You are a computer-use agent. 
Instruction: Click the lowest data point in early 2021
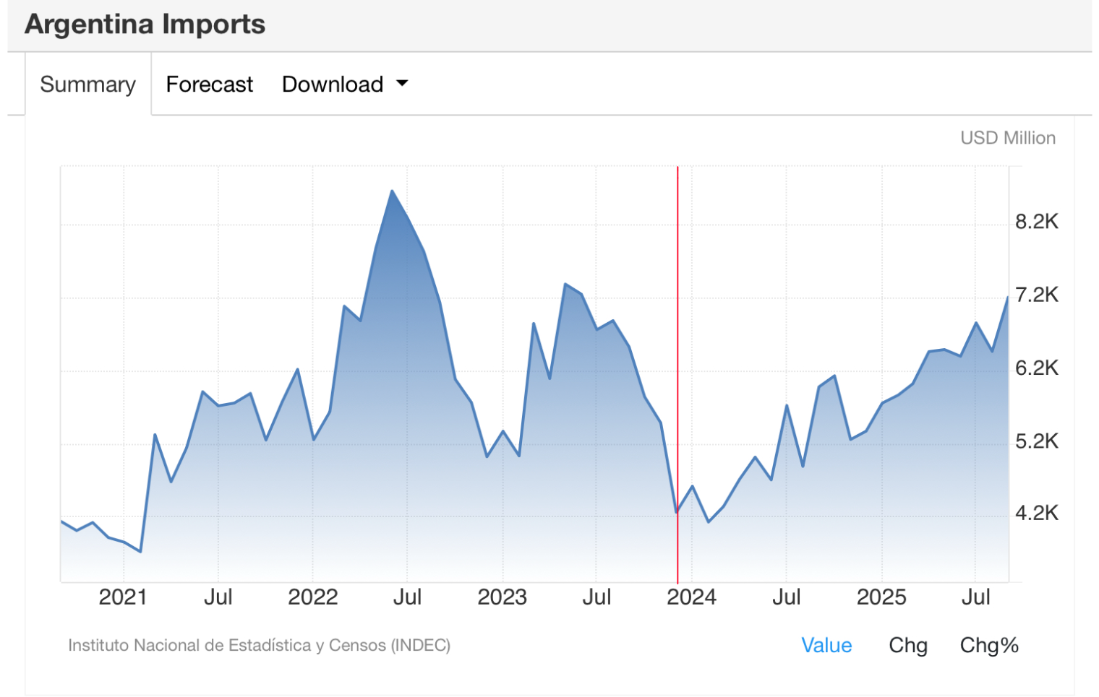pos(140,552)
